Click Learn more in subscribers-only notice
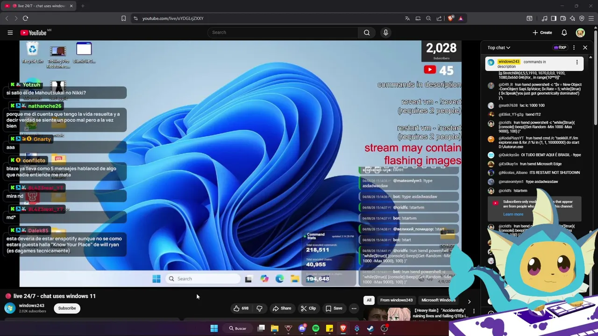 pyautogui.click(x=513, y=214)
